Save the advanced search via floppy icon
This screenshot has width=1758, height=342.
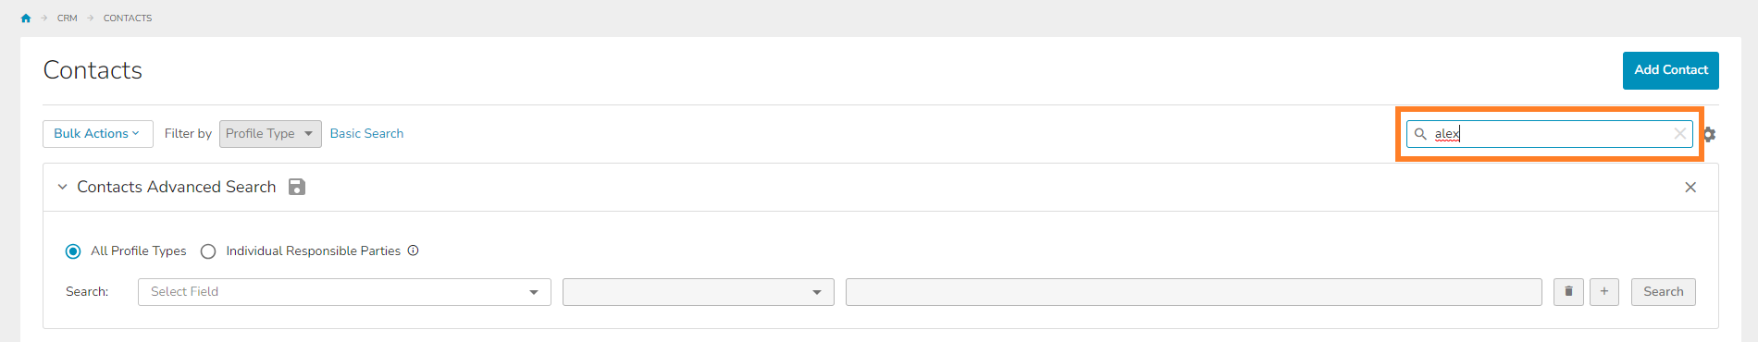297,187
